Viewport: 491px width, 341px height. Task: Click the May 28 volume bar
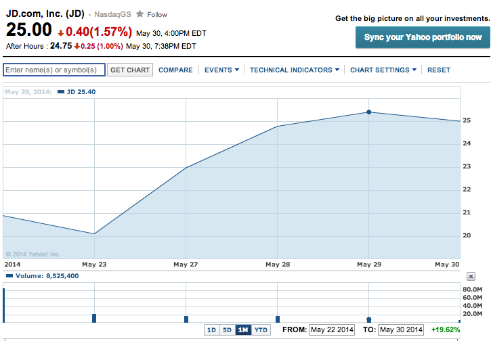tap(278, 319)
